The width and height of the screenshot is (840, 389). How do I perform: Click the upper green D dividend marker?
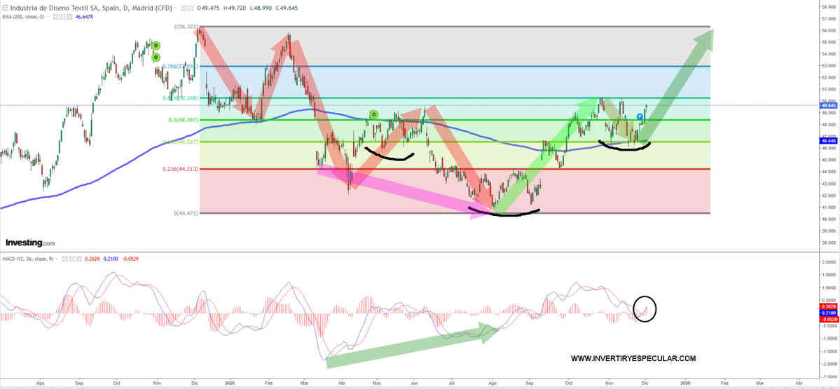(156, 46)
